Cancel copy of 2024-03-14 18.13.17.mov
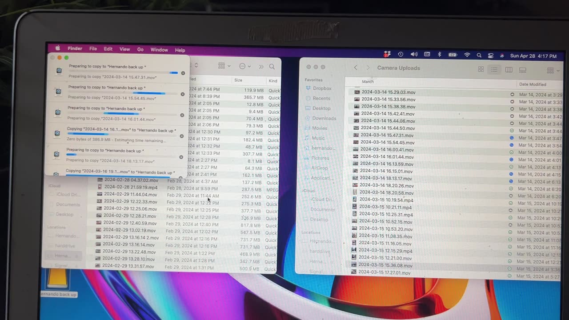Screen dimensions: 569x320 click(181, 157)
